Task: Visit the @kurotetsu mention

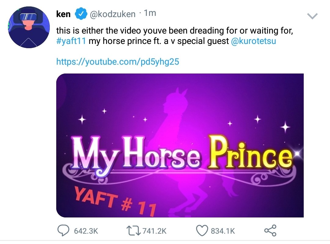Action: [x=253, y=41]
